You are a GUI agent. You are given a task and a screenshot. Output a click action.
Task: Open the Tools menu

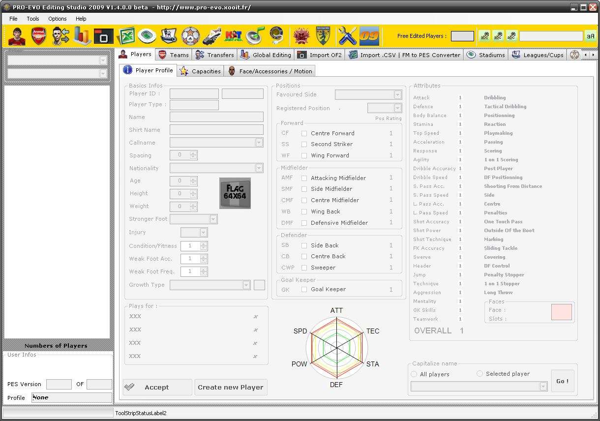33,19
